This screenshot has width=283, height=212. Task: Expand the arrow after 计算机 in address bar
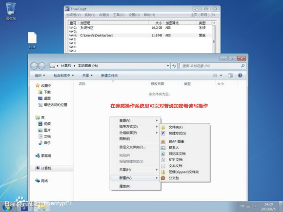tap(74, 66)
